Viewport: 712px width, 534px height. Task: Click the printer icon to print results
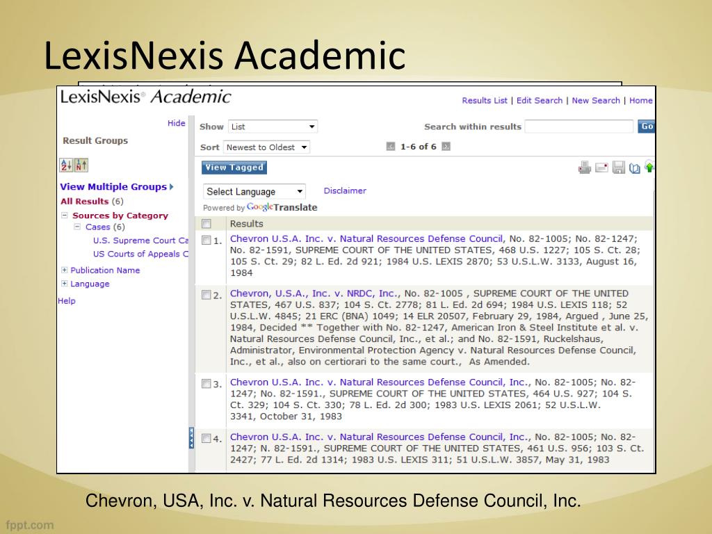[584, 168]
